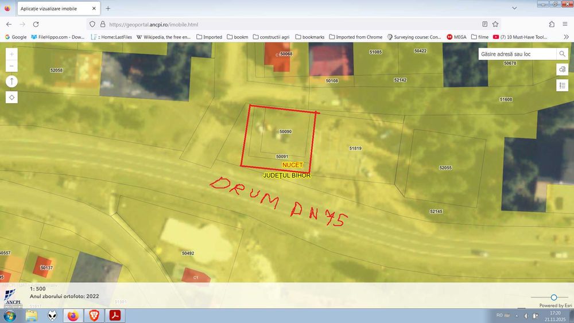
Task: Open the MEGA bookmark
Action: pyautogui.click(x=456, y=37)
